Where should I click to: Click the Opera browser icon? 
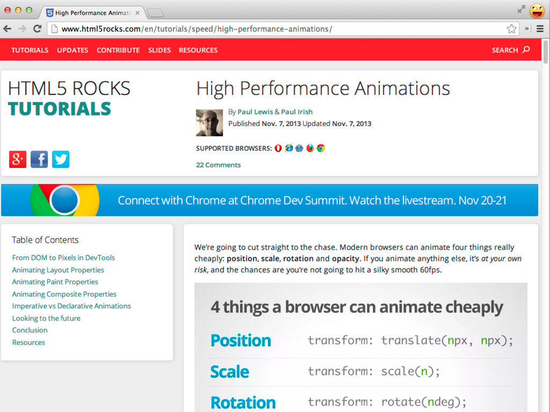click(x=278, y=149)
